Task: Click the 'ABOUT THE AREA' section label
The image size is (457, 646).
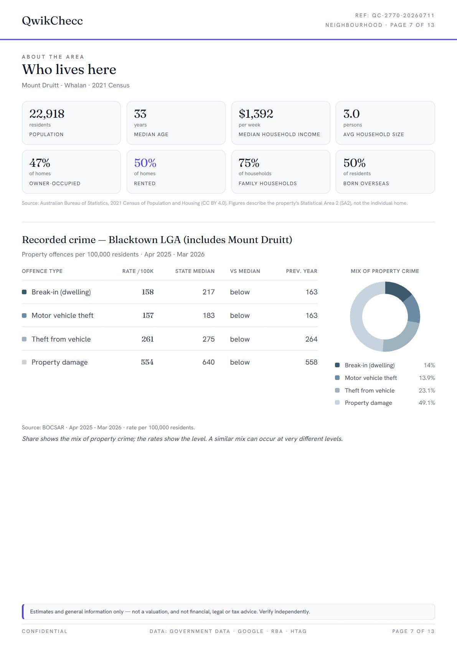Action: pos(53,57)
